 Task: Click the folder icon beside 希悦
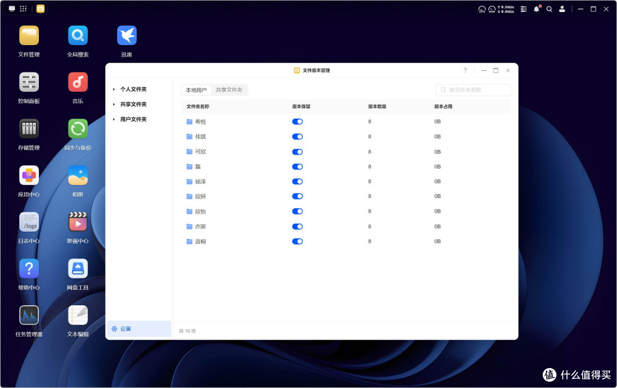[x=189, y=122]
